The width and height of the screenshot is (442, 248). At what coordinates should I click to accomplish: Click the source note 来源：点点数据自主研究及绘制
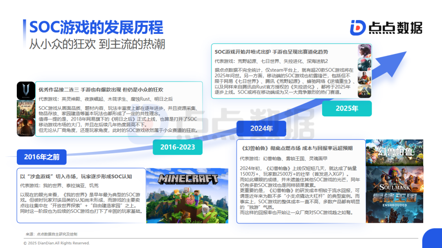51,234
